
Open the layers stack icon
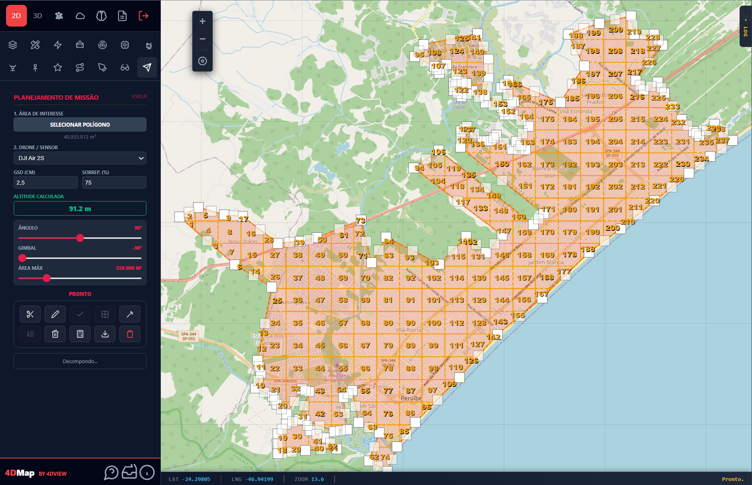13,45
